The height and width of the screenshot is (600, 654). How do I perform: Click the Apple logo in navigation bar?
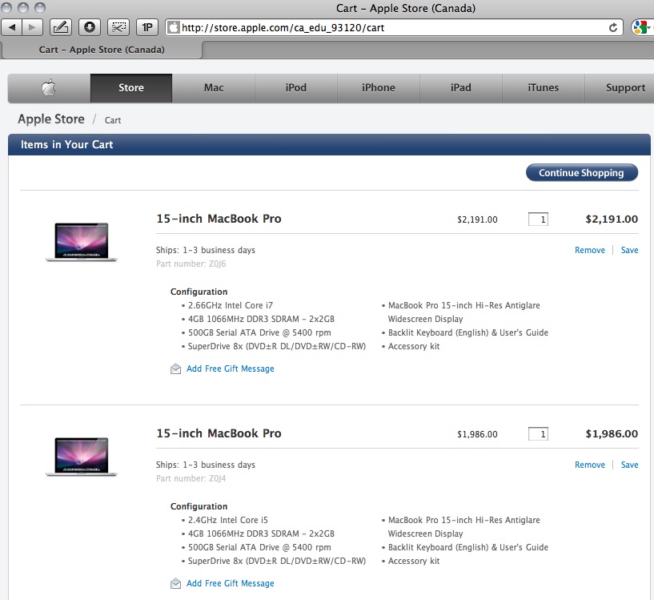coord(49,87)
